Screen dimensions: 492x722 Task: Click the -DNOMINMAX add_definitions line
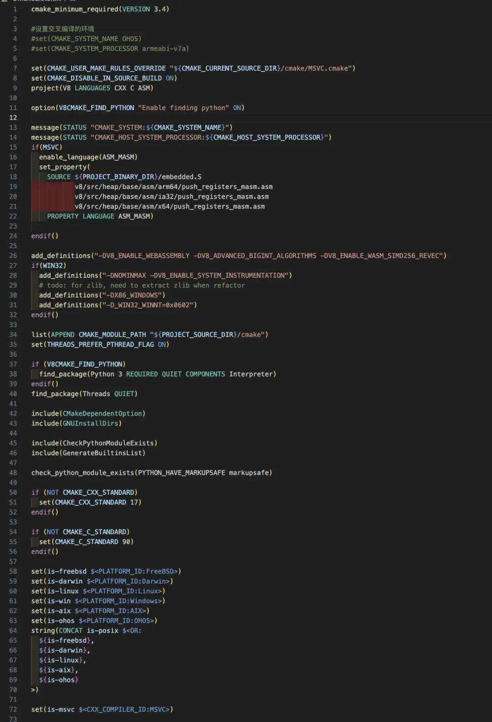tap(165, 275)
